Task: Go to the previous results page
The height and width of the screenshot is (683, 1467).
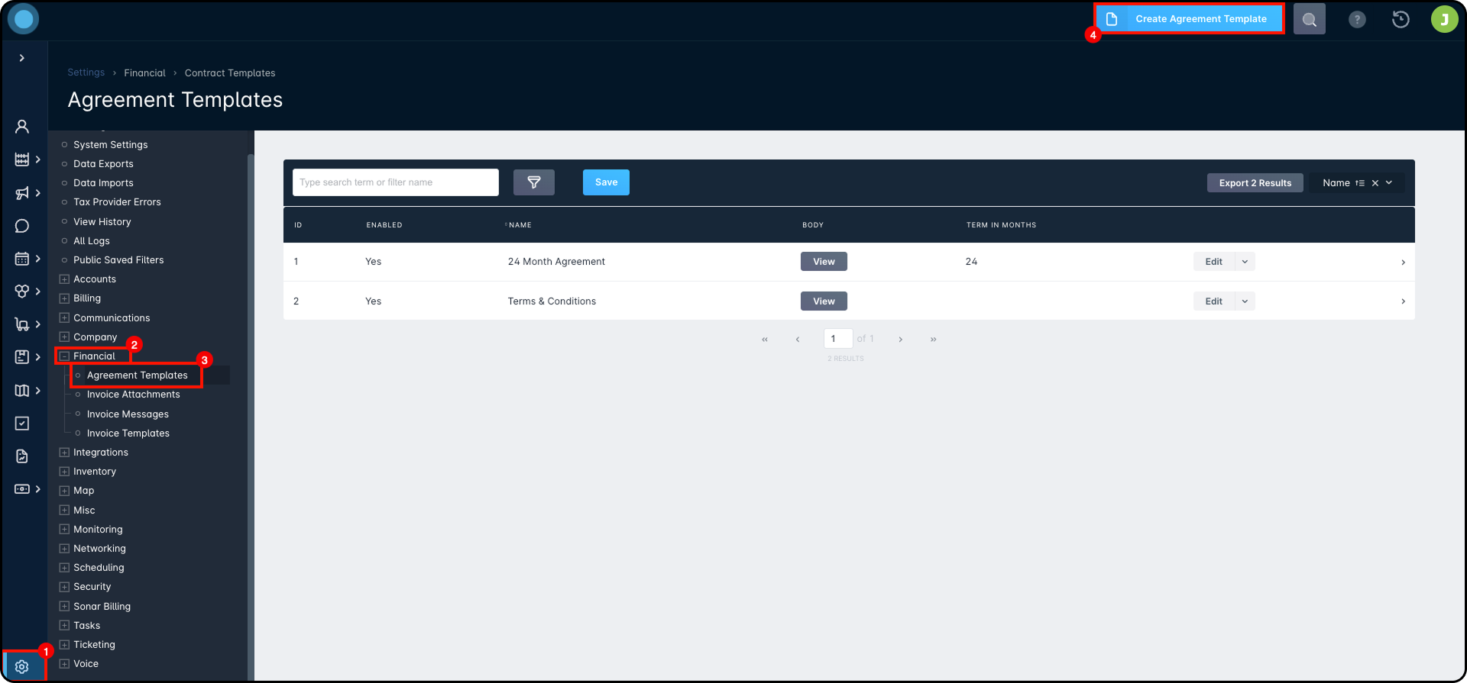Action: coord(798,340)
